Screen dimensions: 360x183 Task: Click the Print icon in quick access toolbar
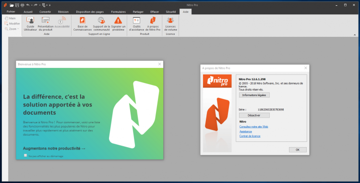tap(22, 5)
